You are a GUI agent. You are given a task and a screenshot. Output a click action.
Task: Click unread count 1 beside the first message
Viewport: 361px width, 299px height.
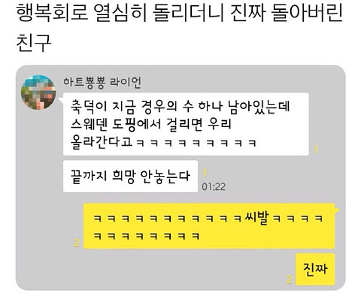click(316, 150)
